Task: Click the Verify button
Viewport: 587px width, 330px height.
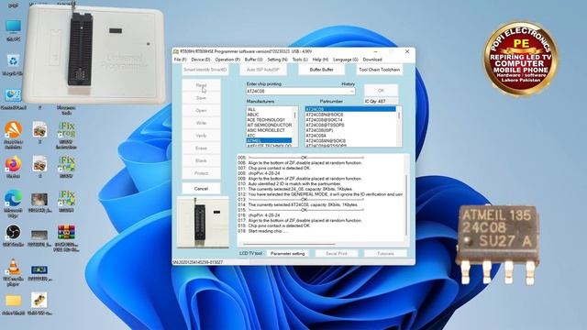Action: 201,136
